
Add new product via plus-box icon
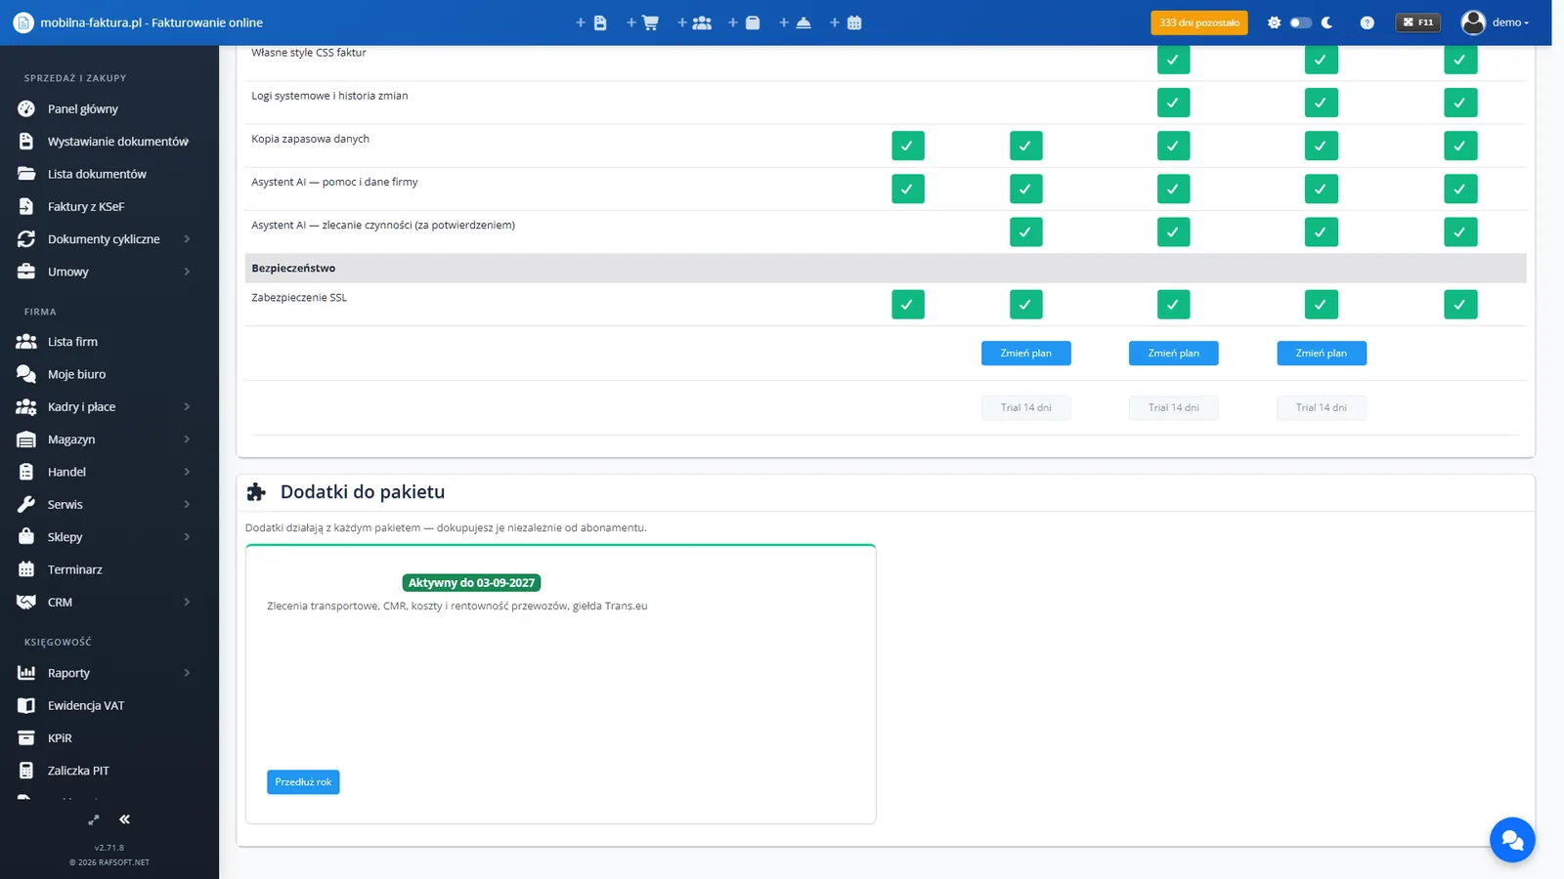(744, 22)
